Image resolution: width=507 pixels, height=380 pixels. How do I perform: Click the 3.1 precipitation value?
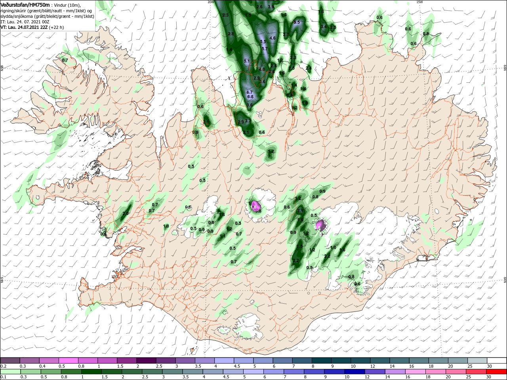click(x=300, y=211)
